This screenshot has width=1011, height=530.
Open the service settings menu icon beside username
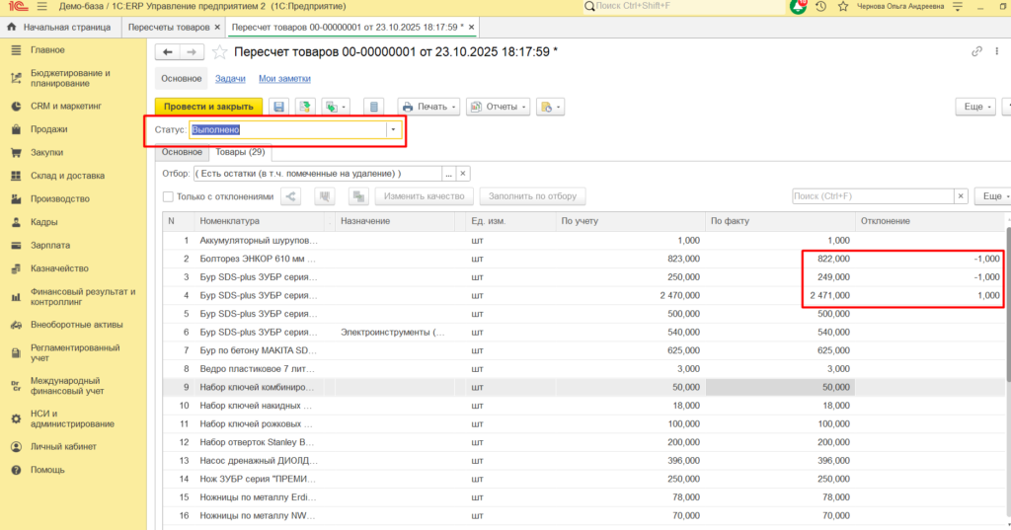(x=958, y=7)
